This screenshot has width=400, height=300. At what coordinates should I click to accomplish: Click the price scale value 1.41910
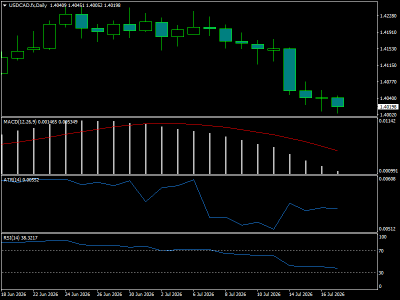click(x=388, y=32)
